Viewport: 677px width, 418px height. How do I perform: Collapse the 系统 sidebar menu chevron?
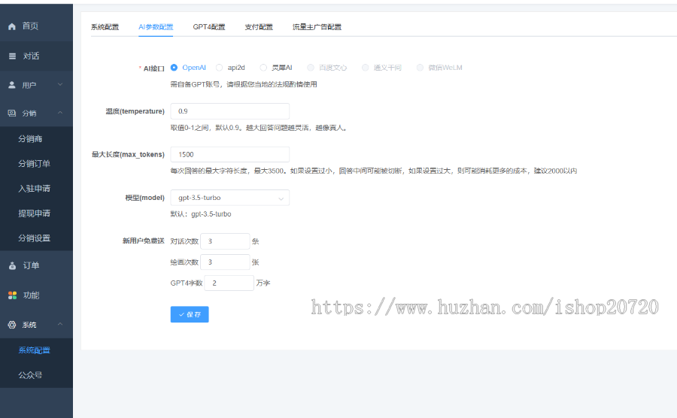(60, 324)
